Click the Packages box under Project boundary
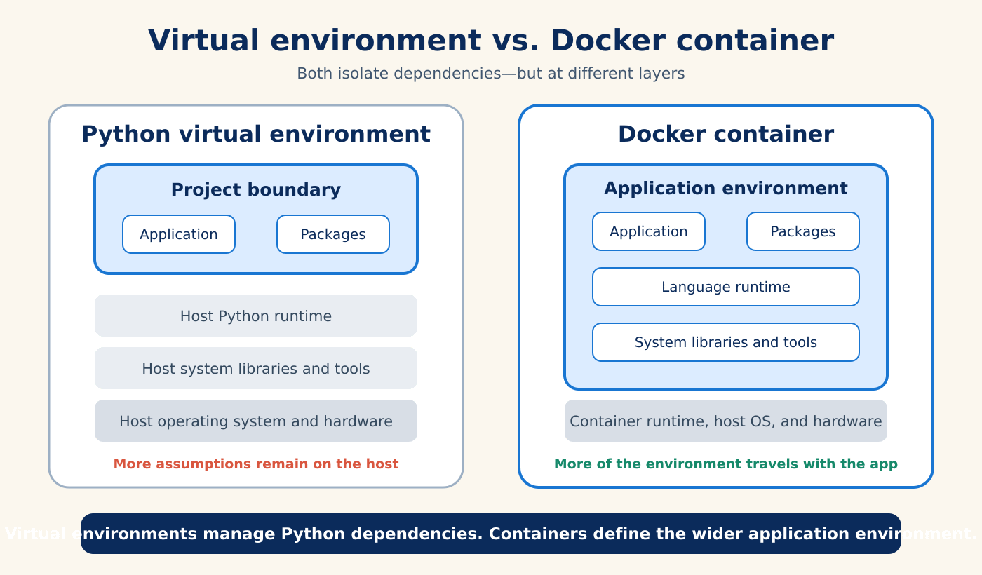This screenshot has height=575, width=982. 333,234
